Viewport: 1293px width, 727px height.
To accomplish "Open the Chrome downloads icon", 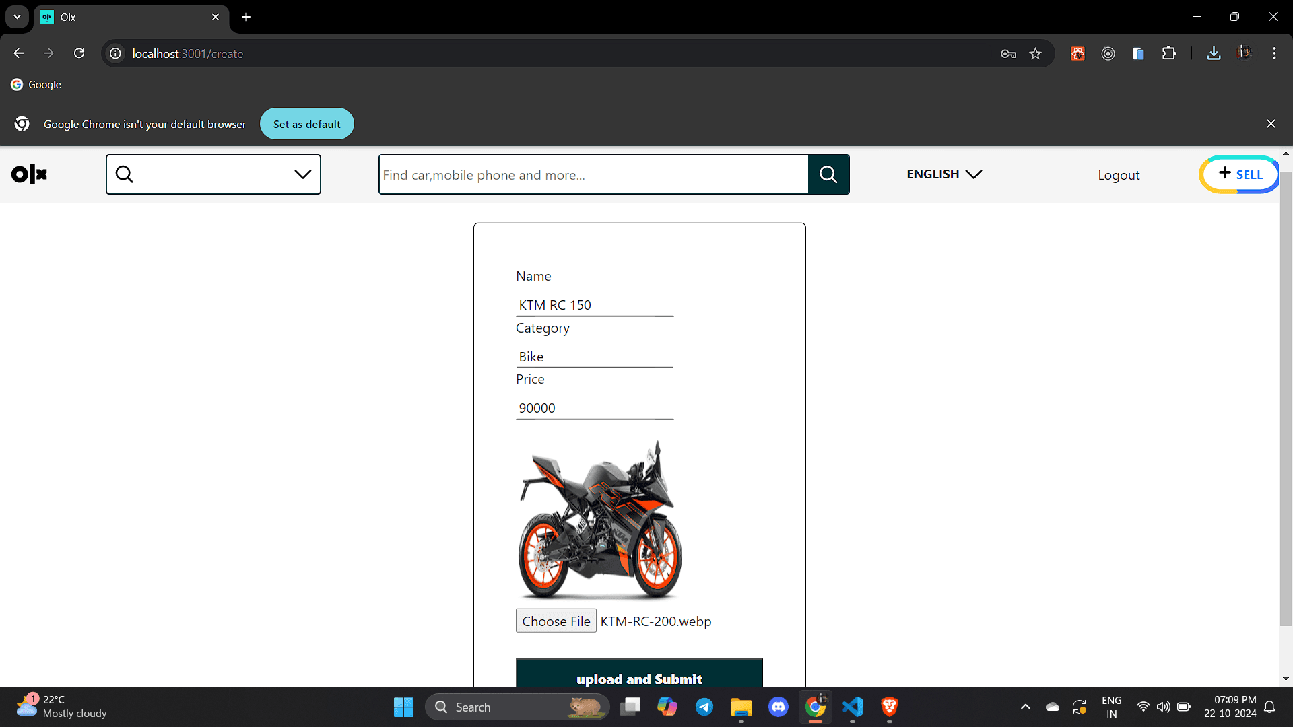I will pos(1214,53).
